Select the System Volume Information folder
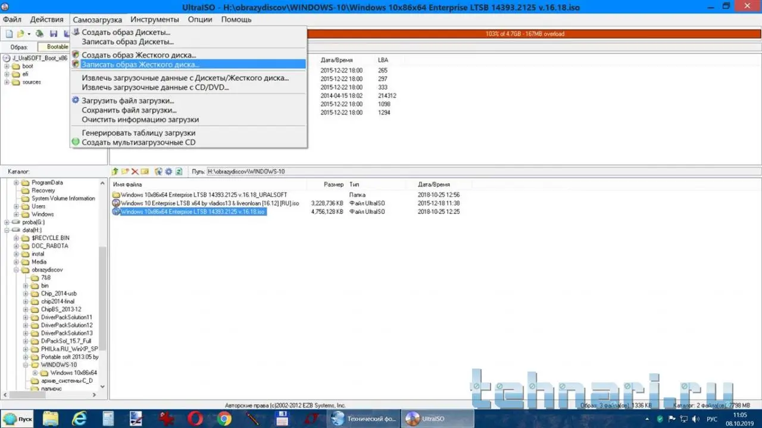The height and width of the screenshot is (428, 762). pos(63,199)
